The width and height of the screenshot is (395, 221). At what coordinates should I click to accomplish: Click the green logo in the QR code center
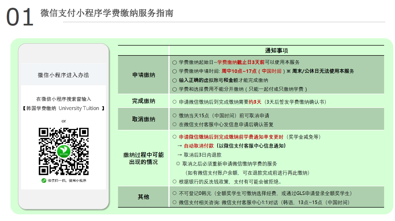pyautogui.click(x=64, y=152)
